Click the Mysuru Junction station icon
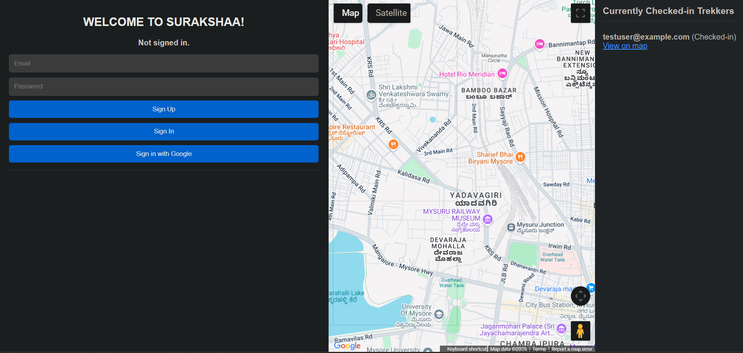 (x=511, y=227)
